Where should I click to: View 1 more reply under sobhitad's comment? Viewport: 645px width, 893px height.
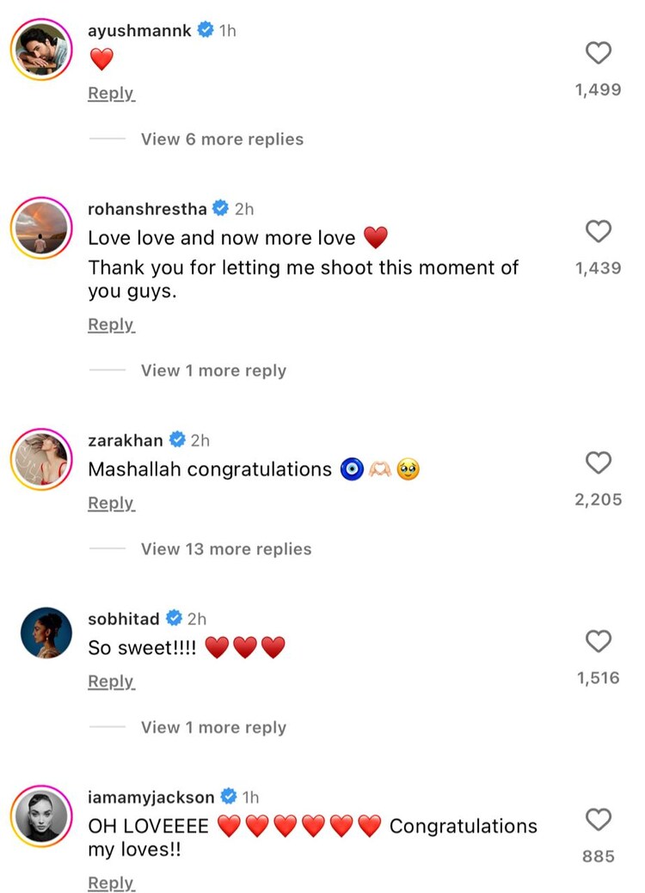coord(213,727)
